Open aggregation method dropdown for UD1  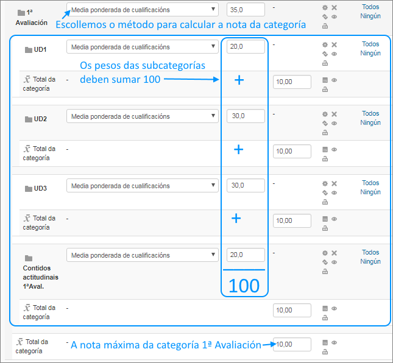pyautogui.click(x=143, y=47)
